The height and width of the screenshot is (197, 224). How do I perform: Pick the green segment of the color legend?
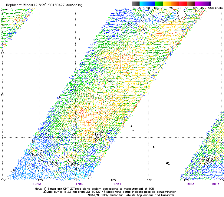[159, 4]
